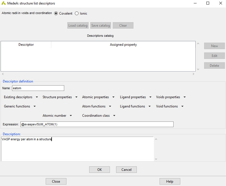The image size is (226, 186).
Task: Expand the Atom functions dropdown
Action: click(96, 106)
